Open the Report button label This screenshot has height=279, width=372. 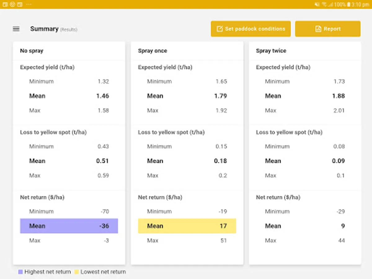[332, 29]
